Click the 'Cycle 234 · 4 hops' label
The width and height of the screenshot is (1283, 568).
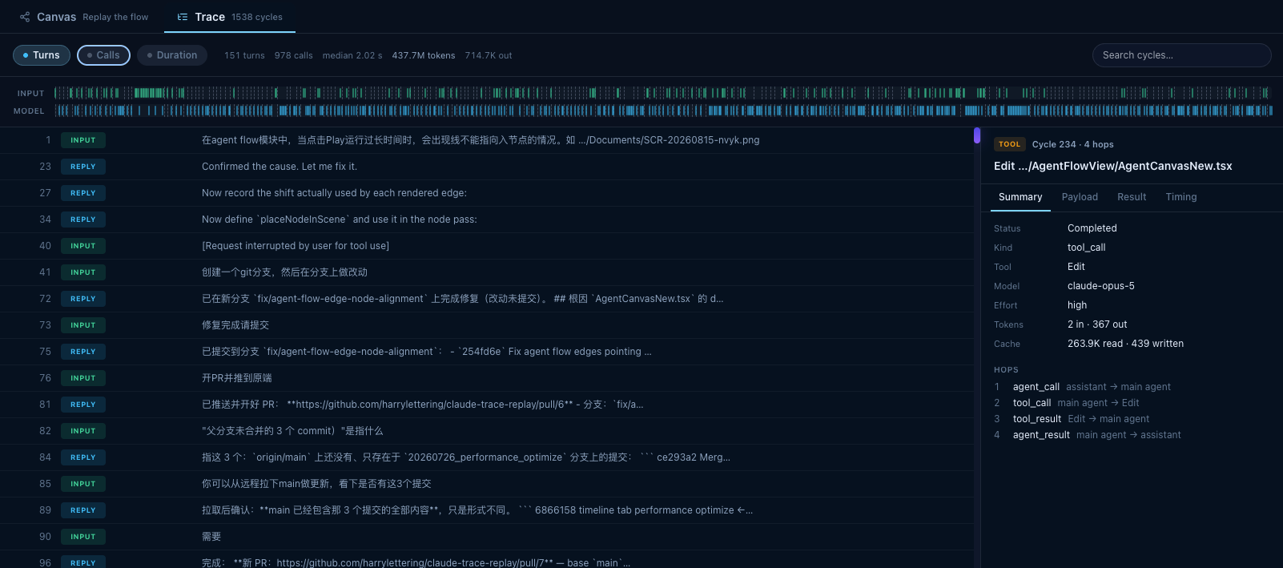[1073, 144]
